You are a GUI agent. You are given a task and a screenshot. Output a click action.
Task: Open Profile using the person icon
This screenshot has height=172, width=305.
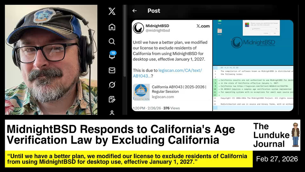[x=112, y=113]
